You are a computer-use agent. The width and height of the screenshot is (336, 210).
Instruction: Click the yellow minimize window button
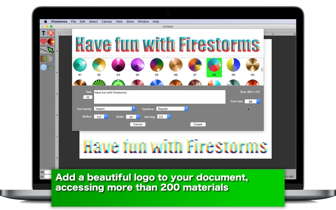coord(47,27)
